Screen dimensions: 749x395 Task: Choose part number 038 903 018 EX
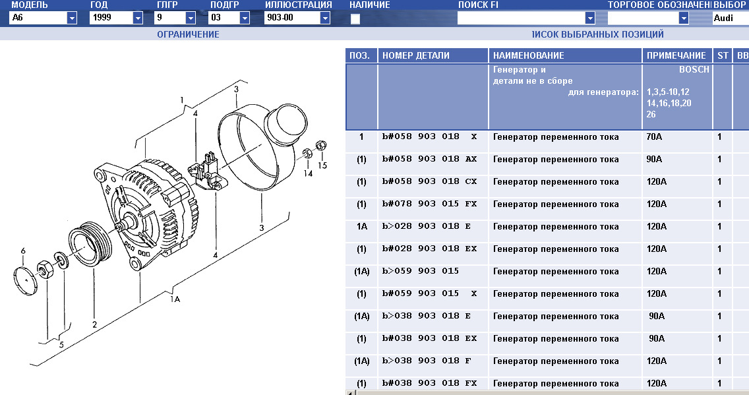[x=429, y=338]
